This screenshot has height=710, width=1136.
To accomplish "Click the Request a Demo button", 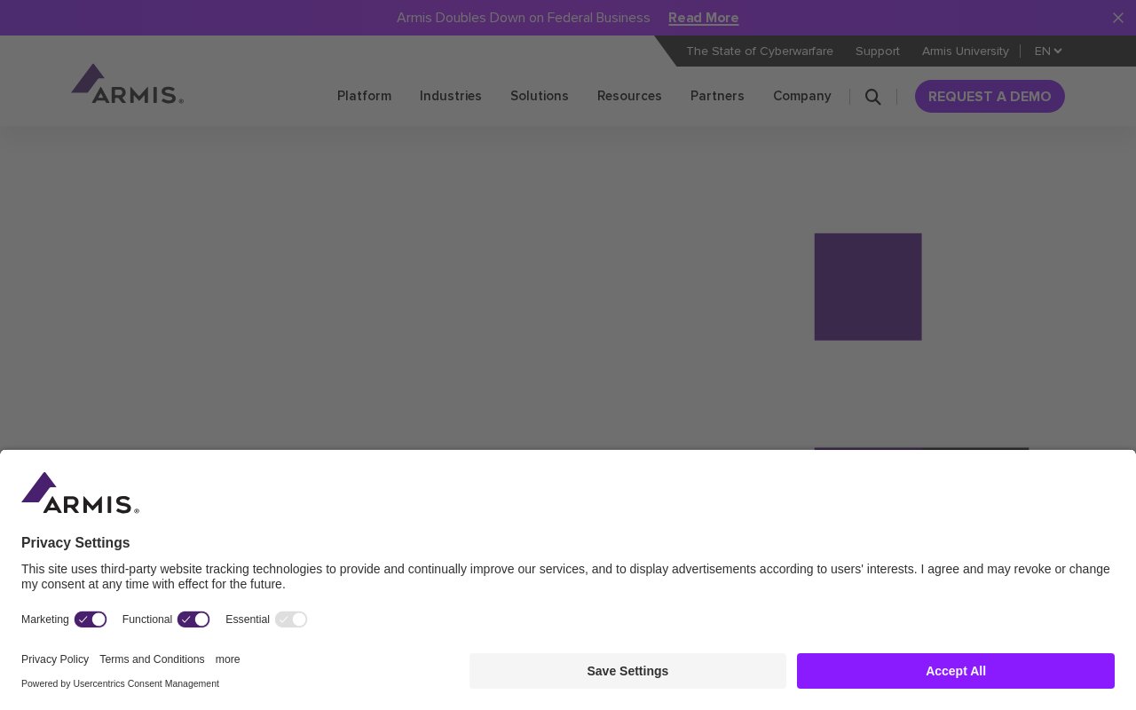I will coord(990,97).
